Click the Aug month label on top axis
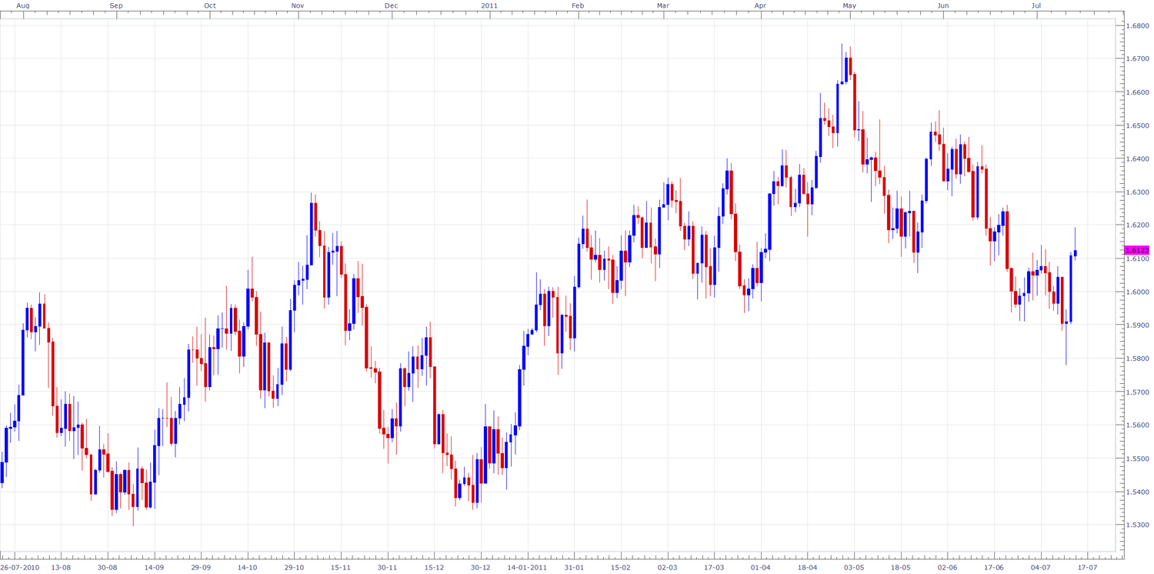 click(23, 5)
